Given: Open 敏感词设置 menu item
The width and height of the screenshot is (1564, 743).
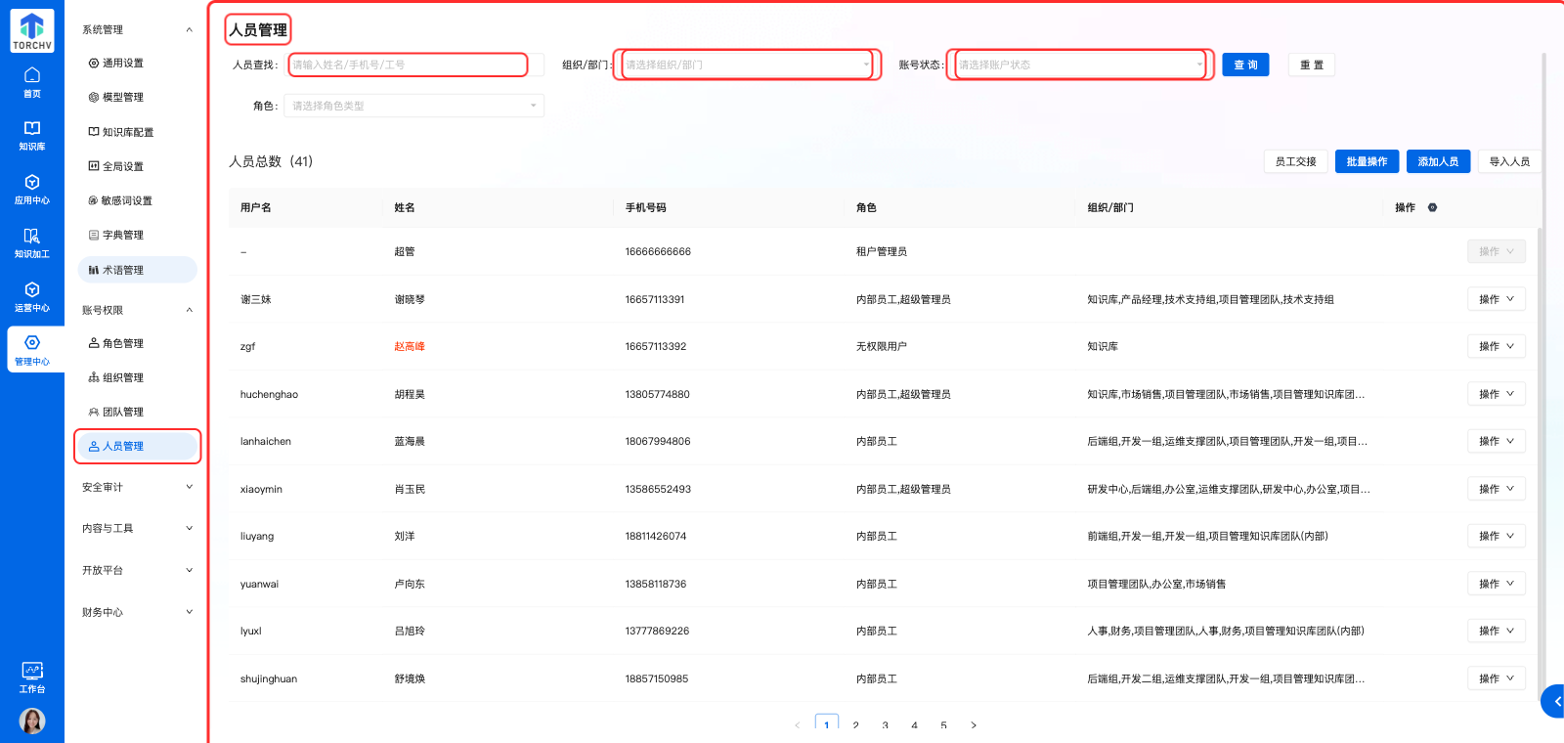Looking at the screenshot, I should 137,200.
